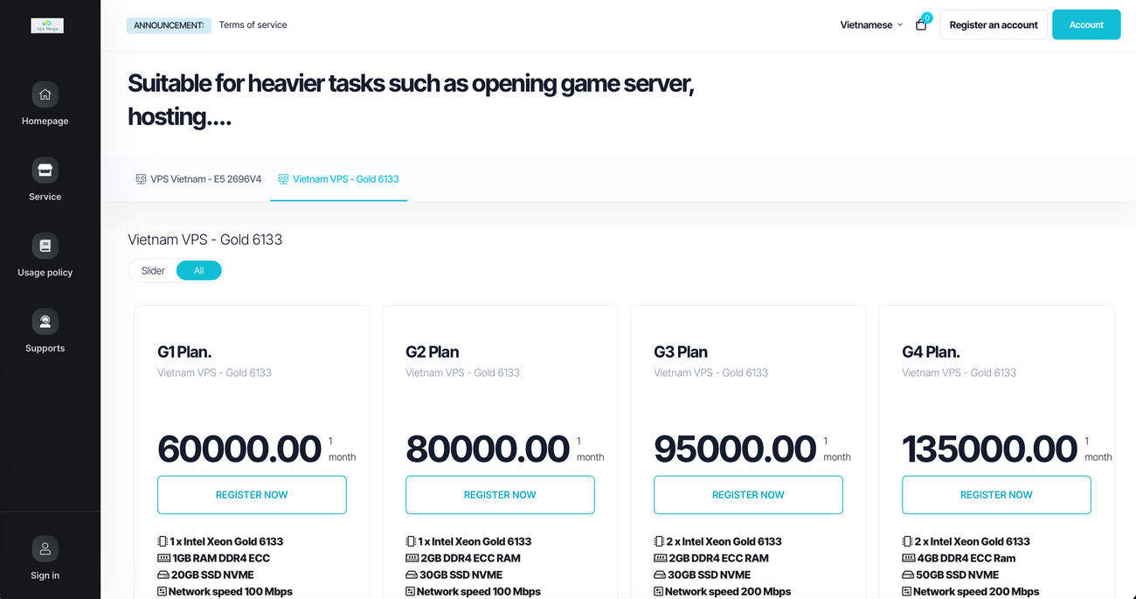Switch to VPS Vietnam - E5 2696V4 tab
Viewport: 1136px width, 599px height.
[198, 179]
